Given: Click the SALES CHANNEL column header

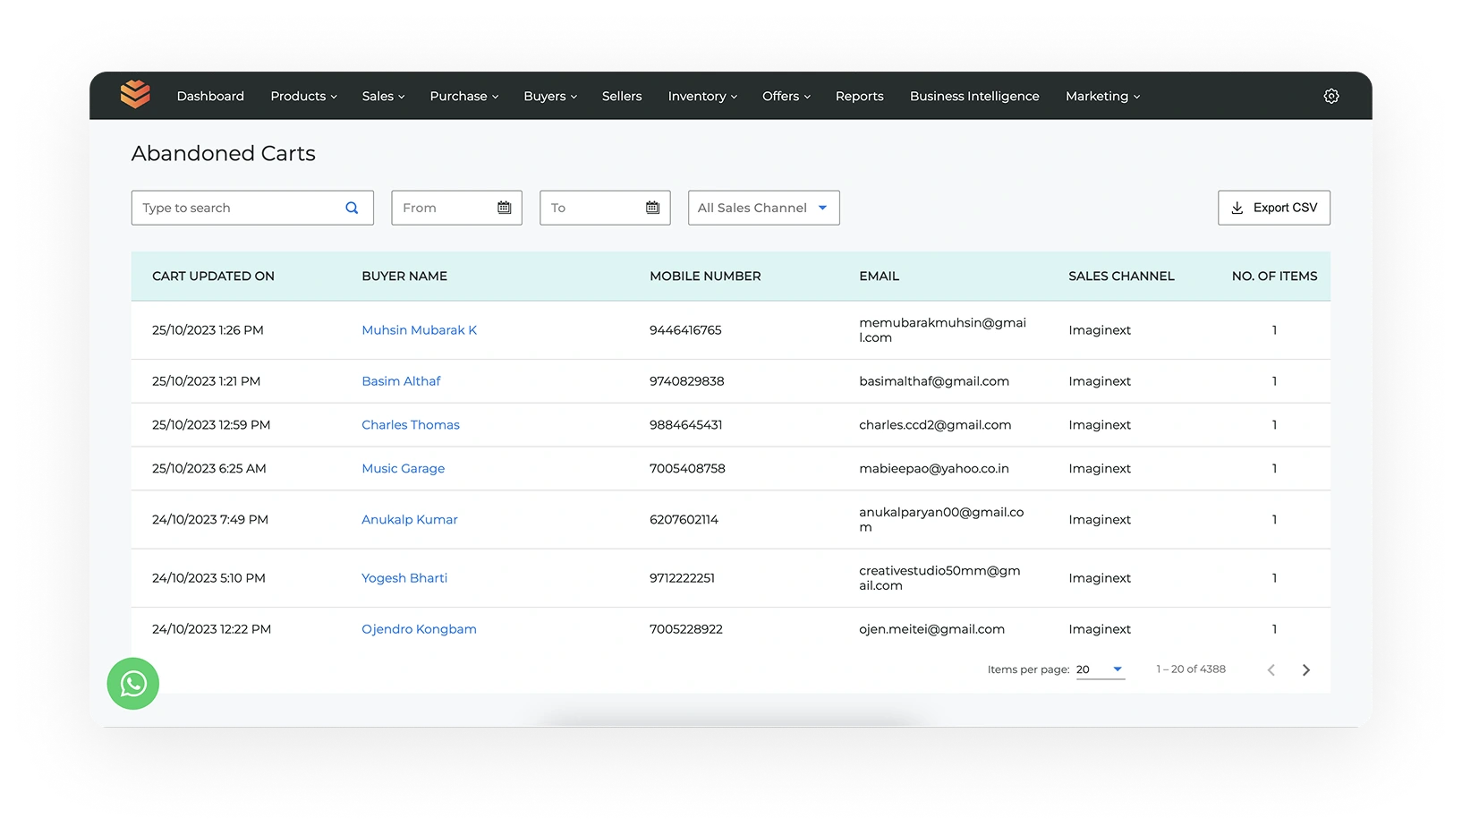Looking at the screenshot, I should (1121, 277).
